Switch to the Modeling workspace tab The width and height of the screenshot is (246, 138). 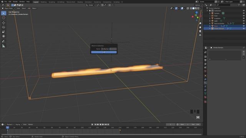click(x=43, y=2)
